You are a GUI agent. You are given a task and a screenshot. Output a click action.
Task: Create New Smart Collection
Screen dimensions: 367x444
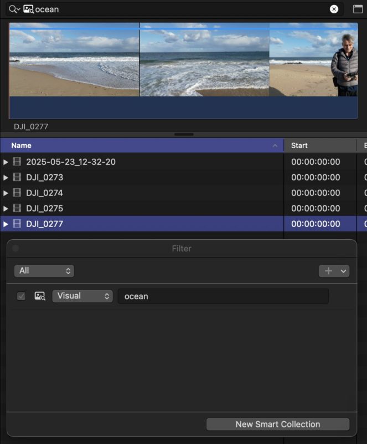278,424
